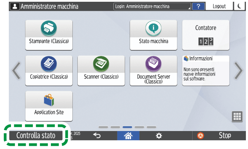Tap Controlla stato button
This screenshot has height=149, width=248.
(36, 135)
